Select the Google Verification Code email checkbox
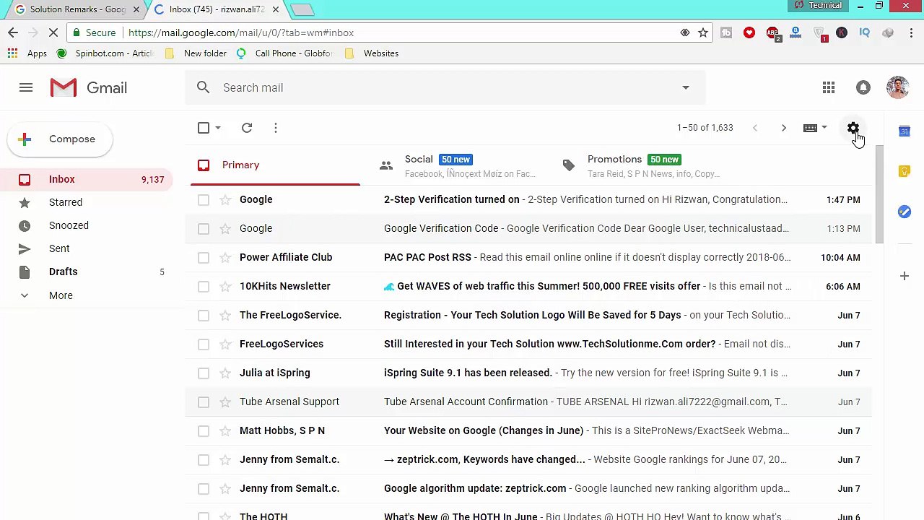The height and width of the screenshot is (520, 924). pos(204,228)
